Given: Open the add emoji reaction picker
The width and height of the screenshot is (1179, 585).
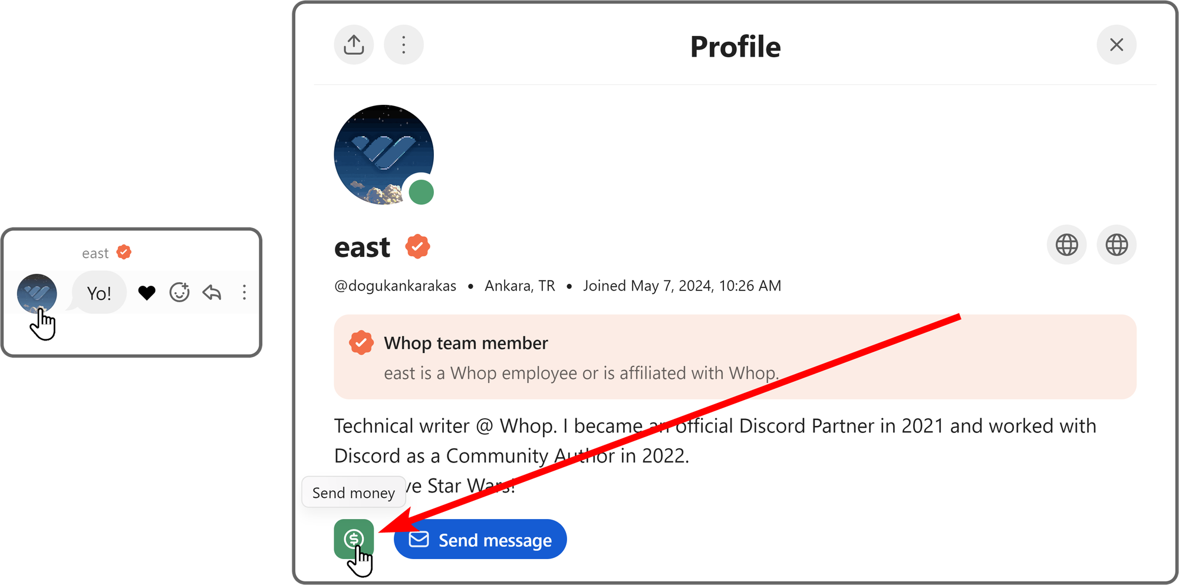Looking at the screenshot, I should click(180, 292).
